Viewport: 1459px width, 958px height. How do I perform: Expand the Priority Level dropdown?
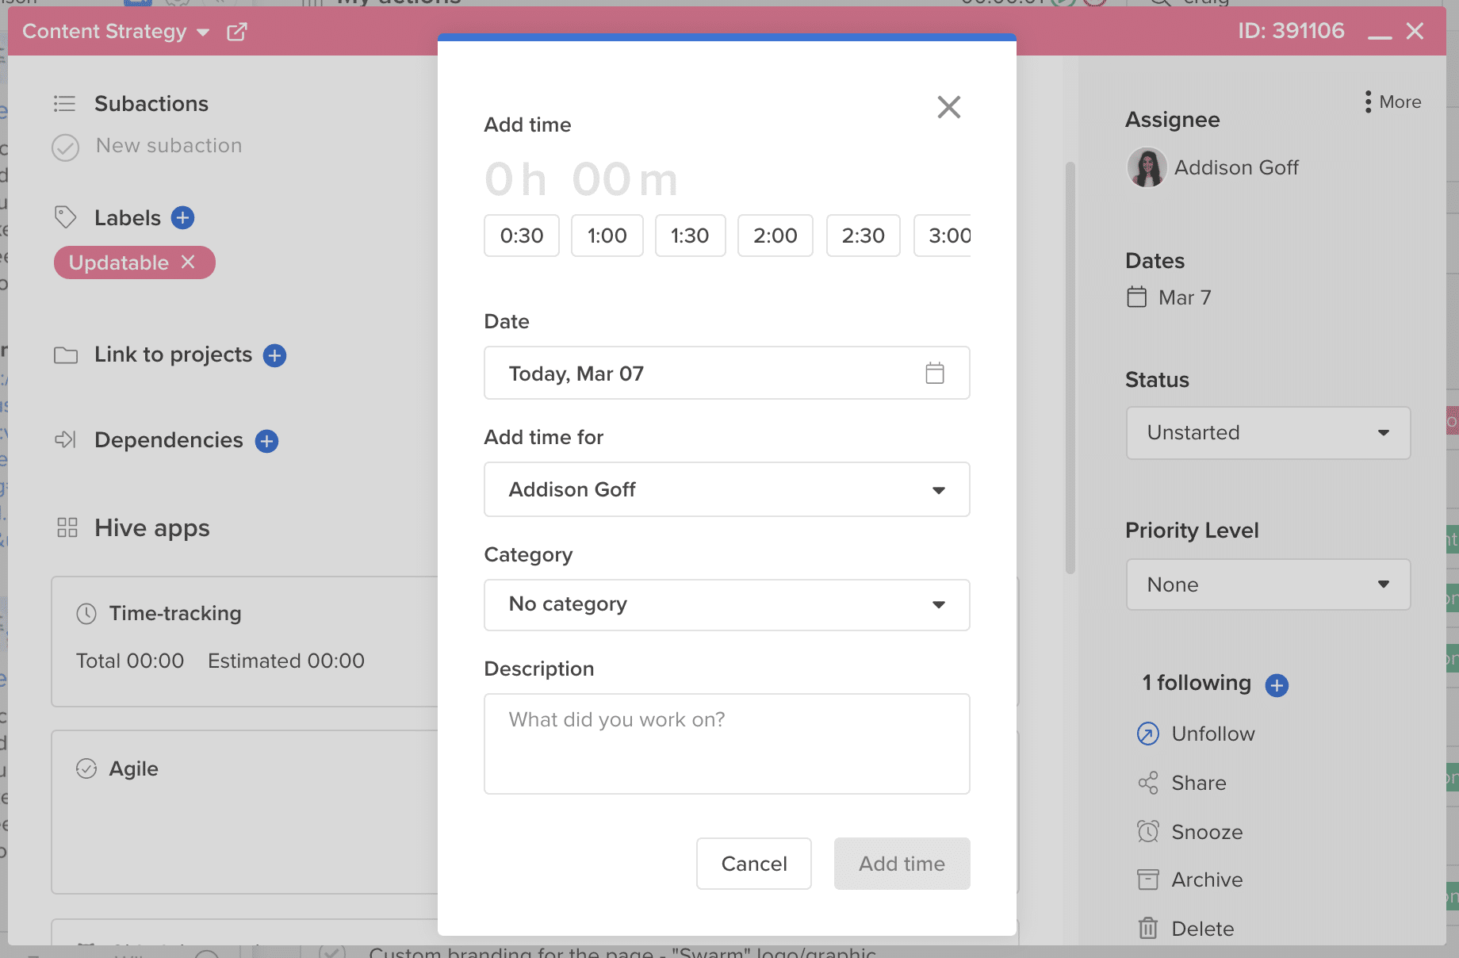[1267, 584]
